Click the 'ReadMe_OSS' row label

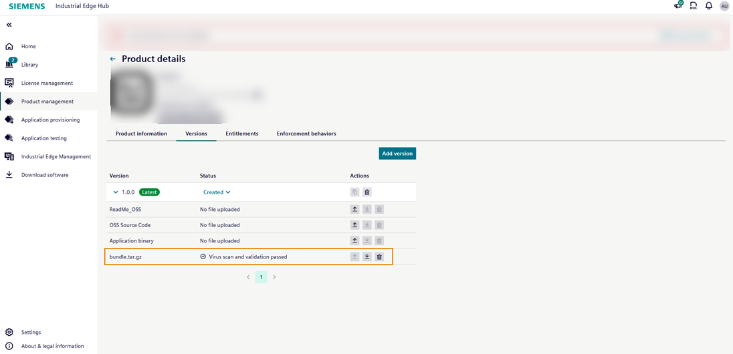tap(125, 210)
